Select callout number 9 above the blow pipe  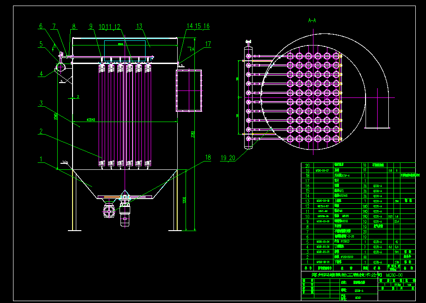click(x=91, y=26)
